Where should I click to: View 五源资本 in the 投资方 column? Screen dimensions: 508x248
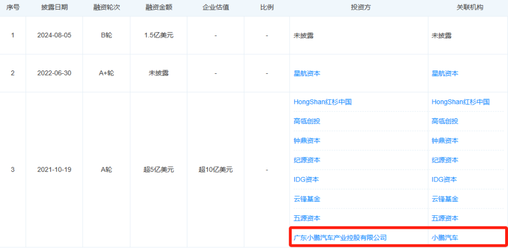click(307, 218)
